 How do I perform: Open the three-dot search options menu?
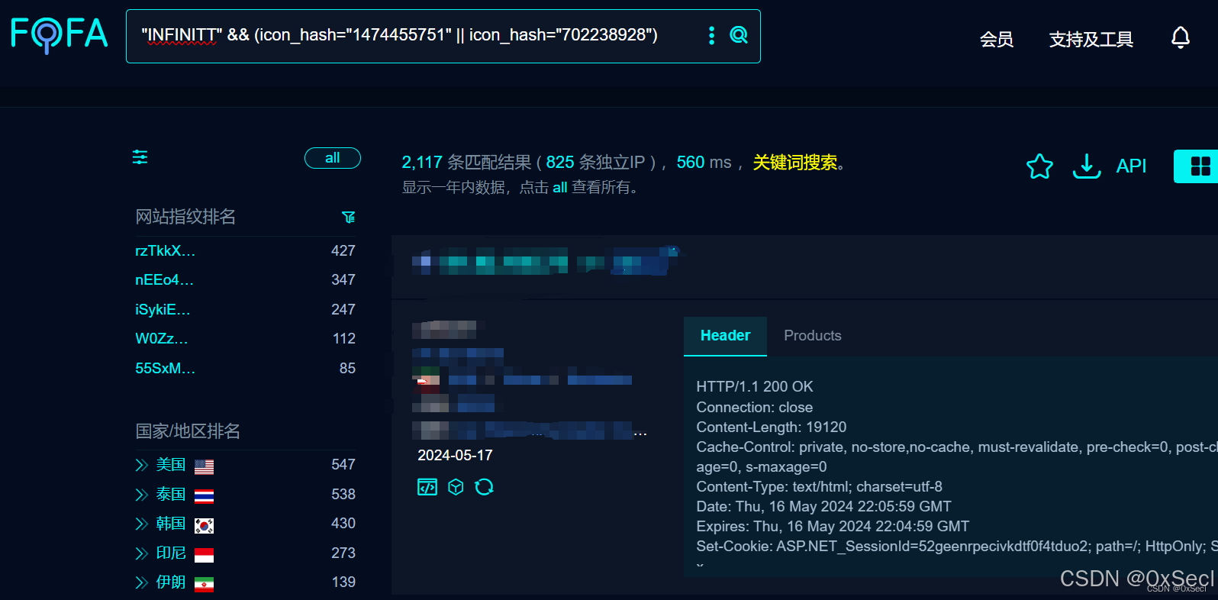[711, 35]
